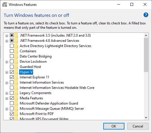
Task: Uncheck the Microsoft Print to PDF checkbox
Action: click(x=12, y=114)
